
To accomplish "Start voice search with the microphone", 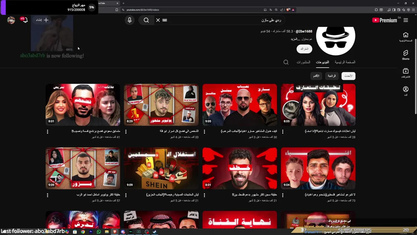I will tap(130, 20).
